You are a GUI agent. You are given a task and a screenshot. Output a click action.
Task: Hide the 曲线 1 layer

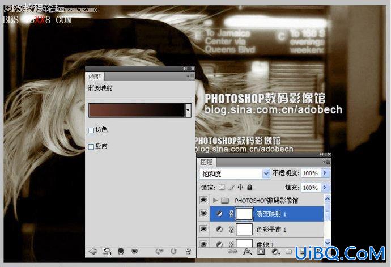[204, 244]
